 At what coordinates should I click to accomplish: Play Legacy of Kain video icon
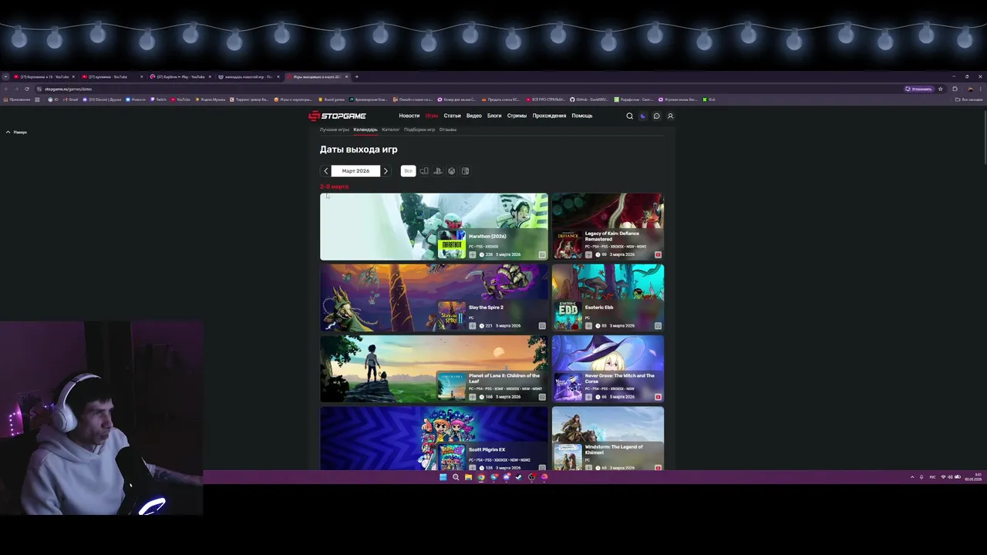point(658,254)
